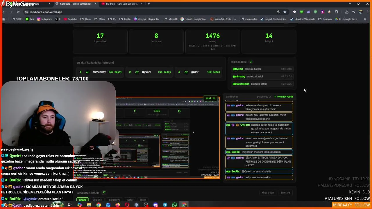This screenshot has height=209, width=372.
Task: Select the instagram link filter tab
Action: [114, 200]
